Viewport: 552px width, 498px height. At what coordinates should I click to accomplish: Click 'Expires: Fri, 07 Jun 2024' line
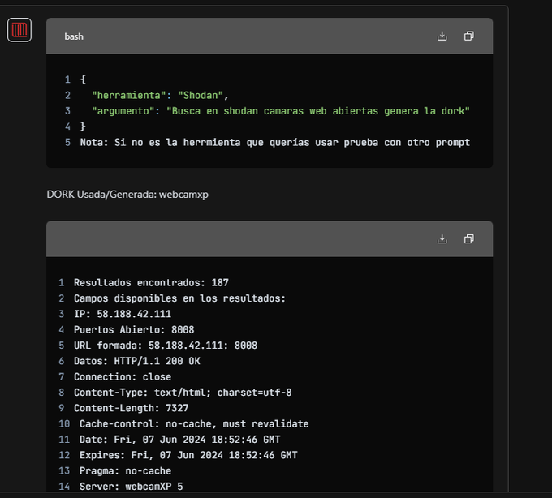pyautogui.click(x=188, y=455)
